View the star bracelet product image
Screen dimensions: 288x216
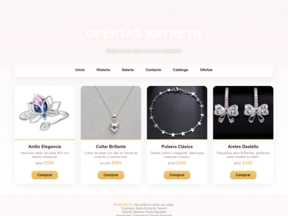tap(177, 113)
